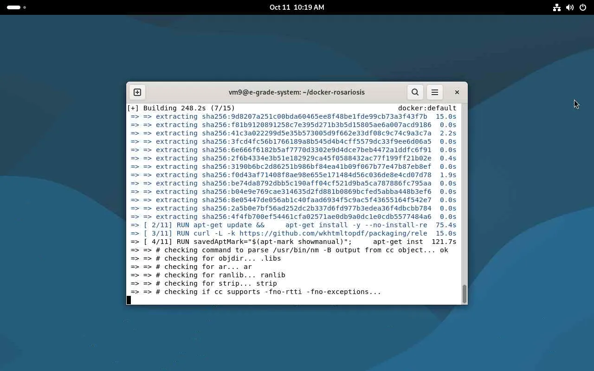Click the 2.2s duration value

point(448,133)
